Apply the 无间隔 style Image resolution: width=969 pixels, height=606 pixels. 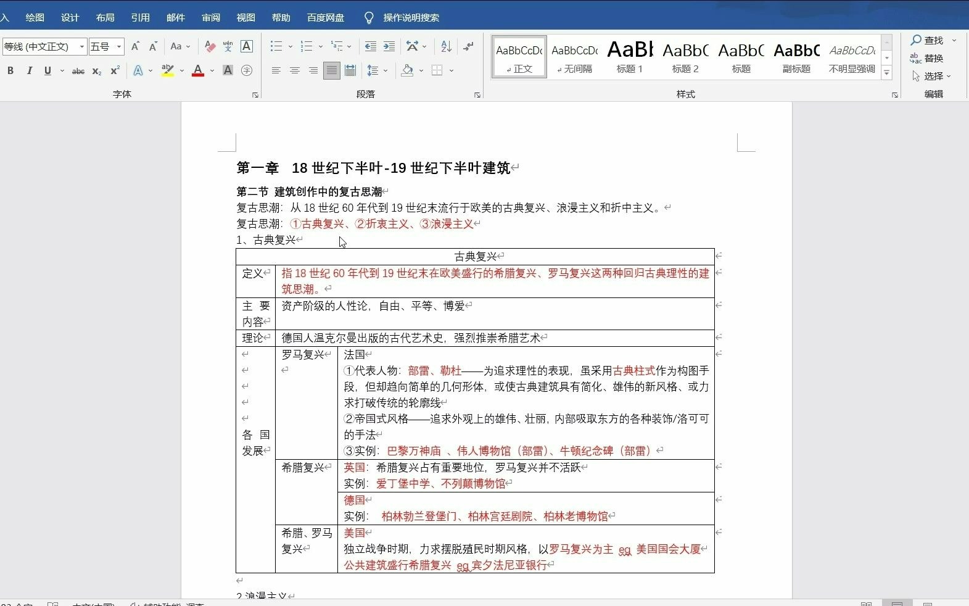pos(574,57)
